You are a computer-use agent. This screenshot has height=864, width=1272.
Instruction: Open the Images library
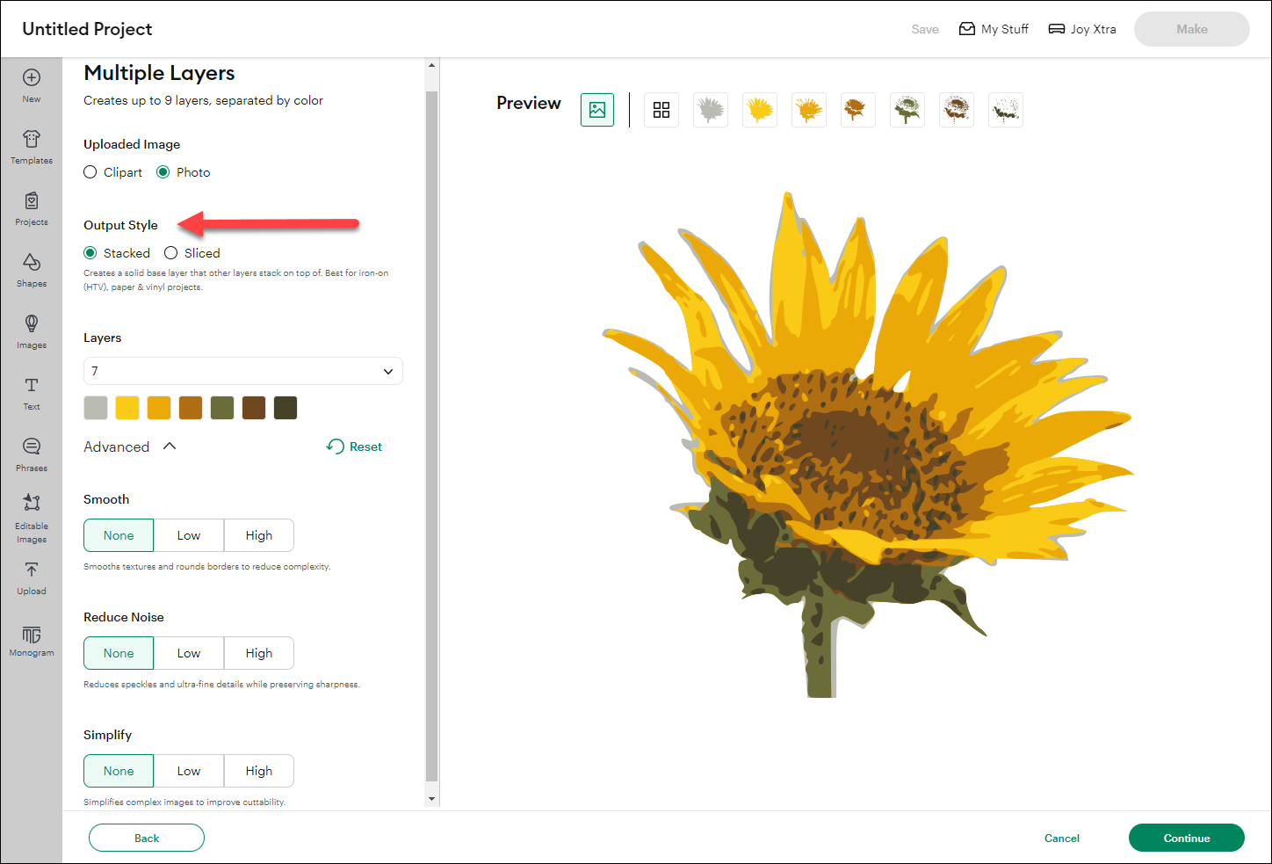pyautogui.click(x=32, y=330)
